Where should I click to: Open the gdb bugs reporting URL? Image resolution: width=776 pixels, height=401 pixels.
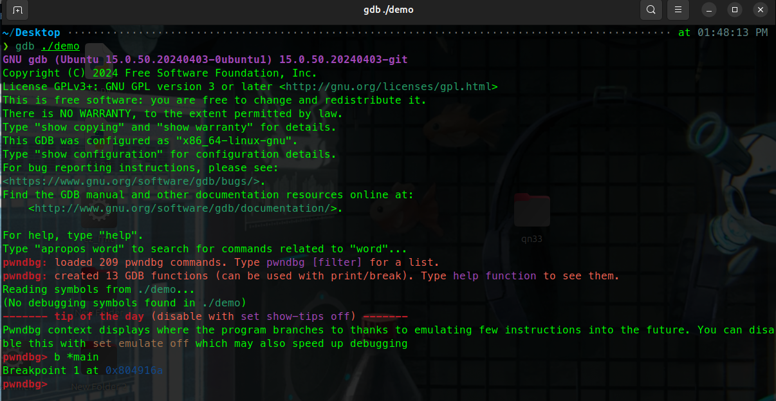131,181
